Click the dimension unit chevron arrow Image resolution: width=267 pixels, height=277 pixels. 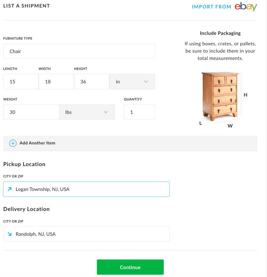(x=146, y=82)
